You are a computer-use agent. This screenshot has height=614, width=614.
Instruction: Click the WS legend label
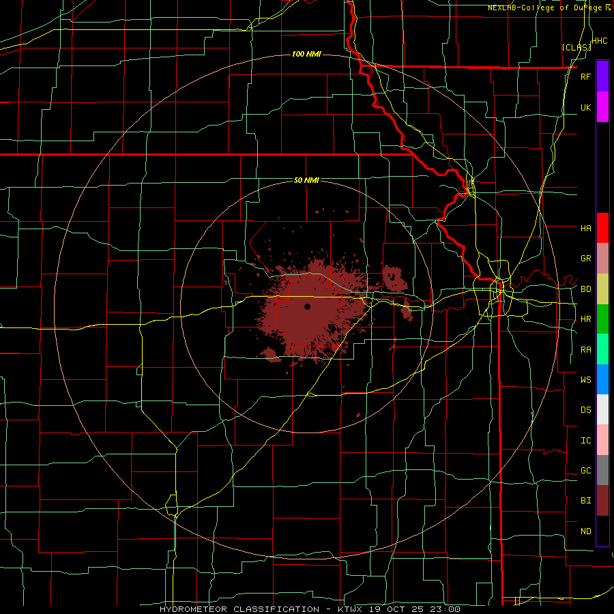[585, 379]
